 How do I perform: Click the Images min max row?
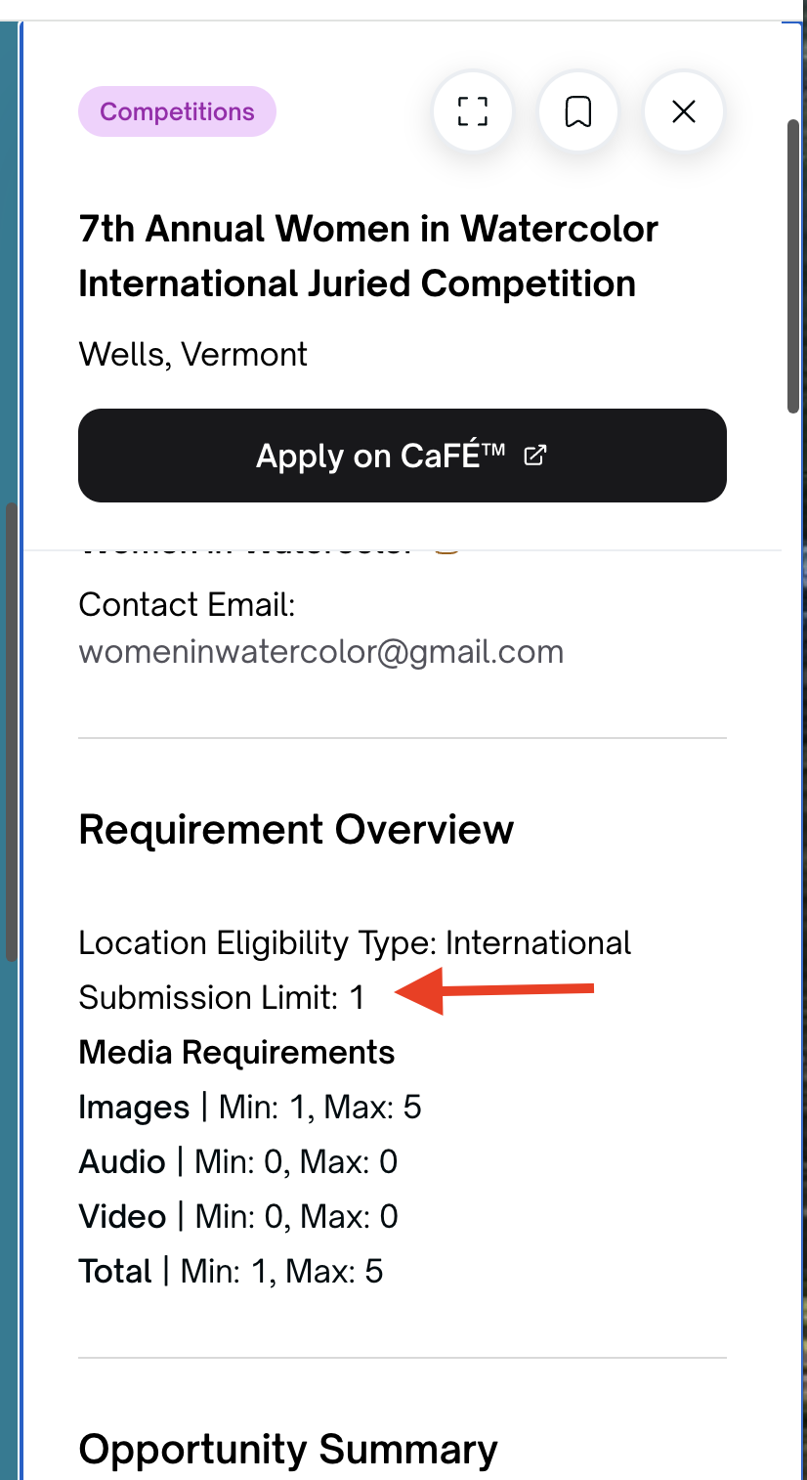(x=250, y=1107)
